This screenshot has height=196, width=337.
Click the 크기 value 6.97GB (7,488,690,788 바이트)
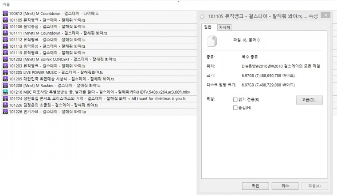(x=268, y=75)
